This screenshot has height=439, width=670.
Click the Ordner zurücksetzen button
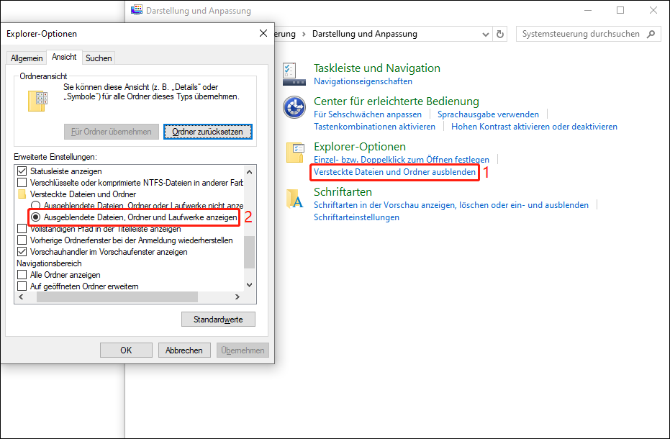point(207,132)
